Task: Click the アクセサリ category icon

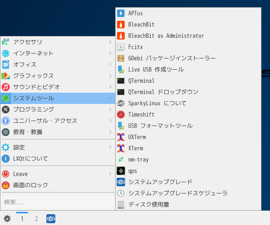Action: [6, 42]
